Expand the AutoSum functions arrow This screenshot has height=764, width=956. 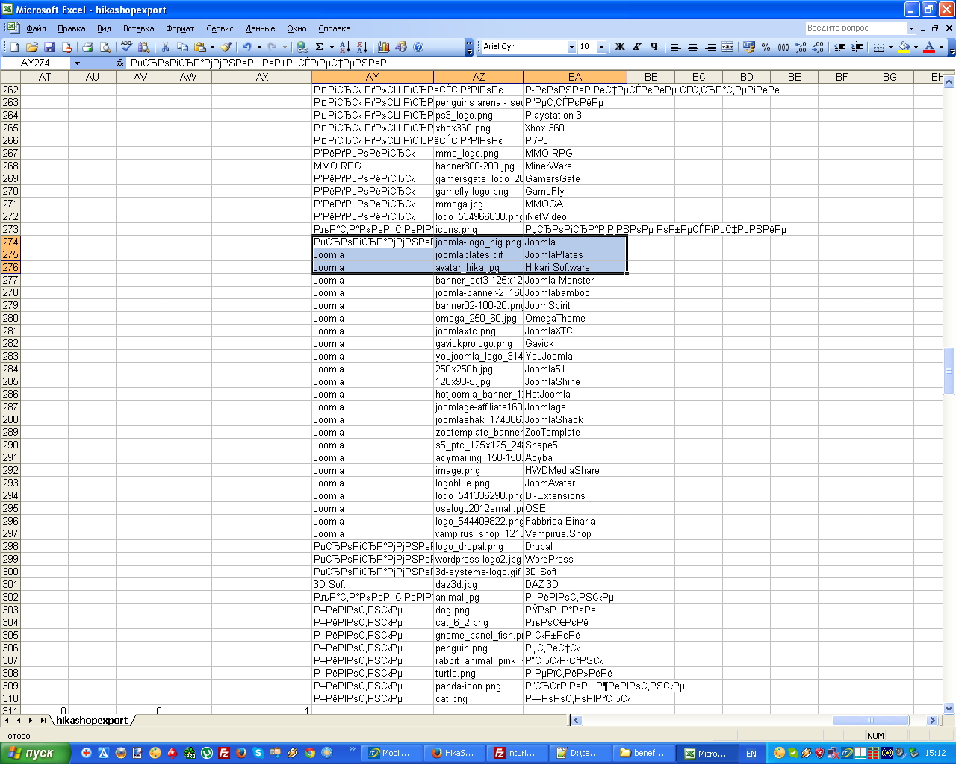pyautogui.click(x=332, y=47)
